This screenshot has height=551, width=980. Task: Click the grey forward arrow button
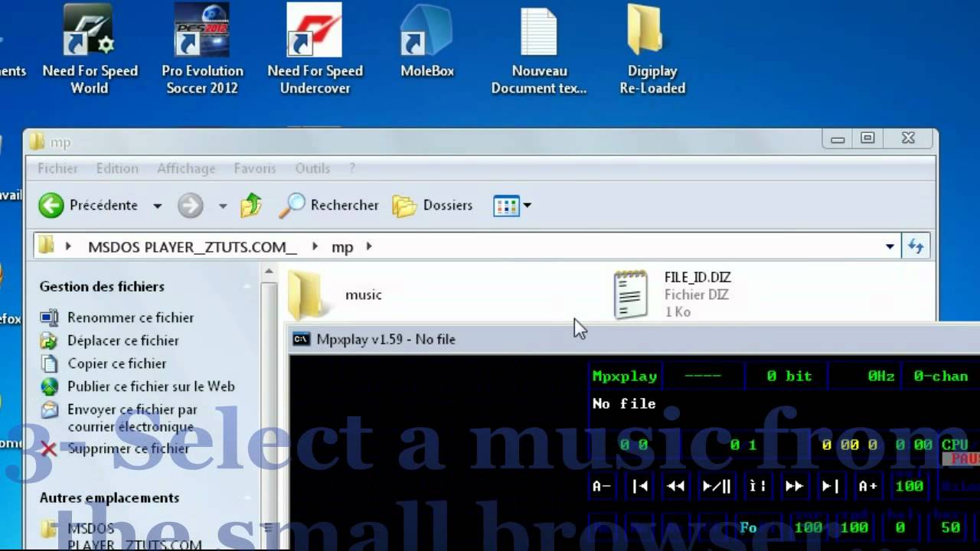pos(191,205)
